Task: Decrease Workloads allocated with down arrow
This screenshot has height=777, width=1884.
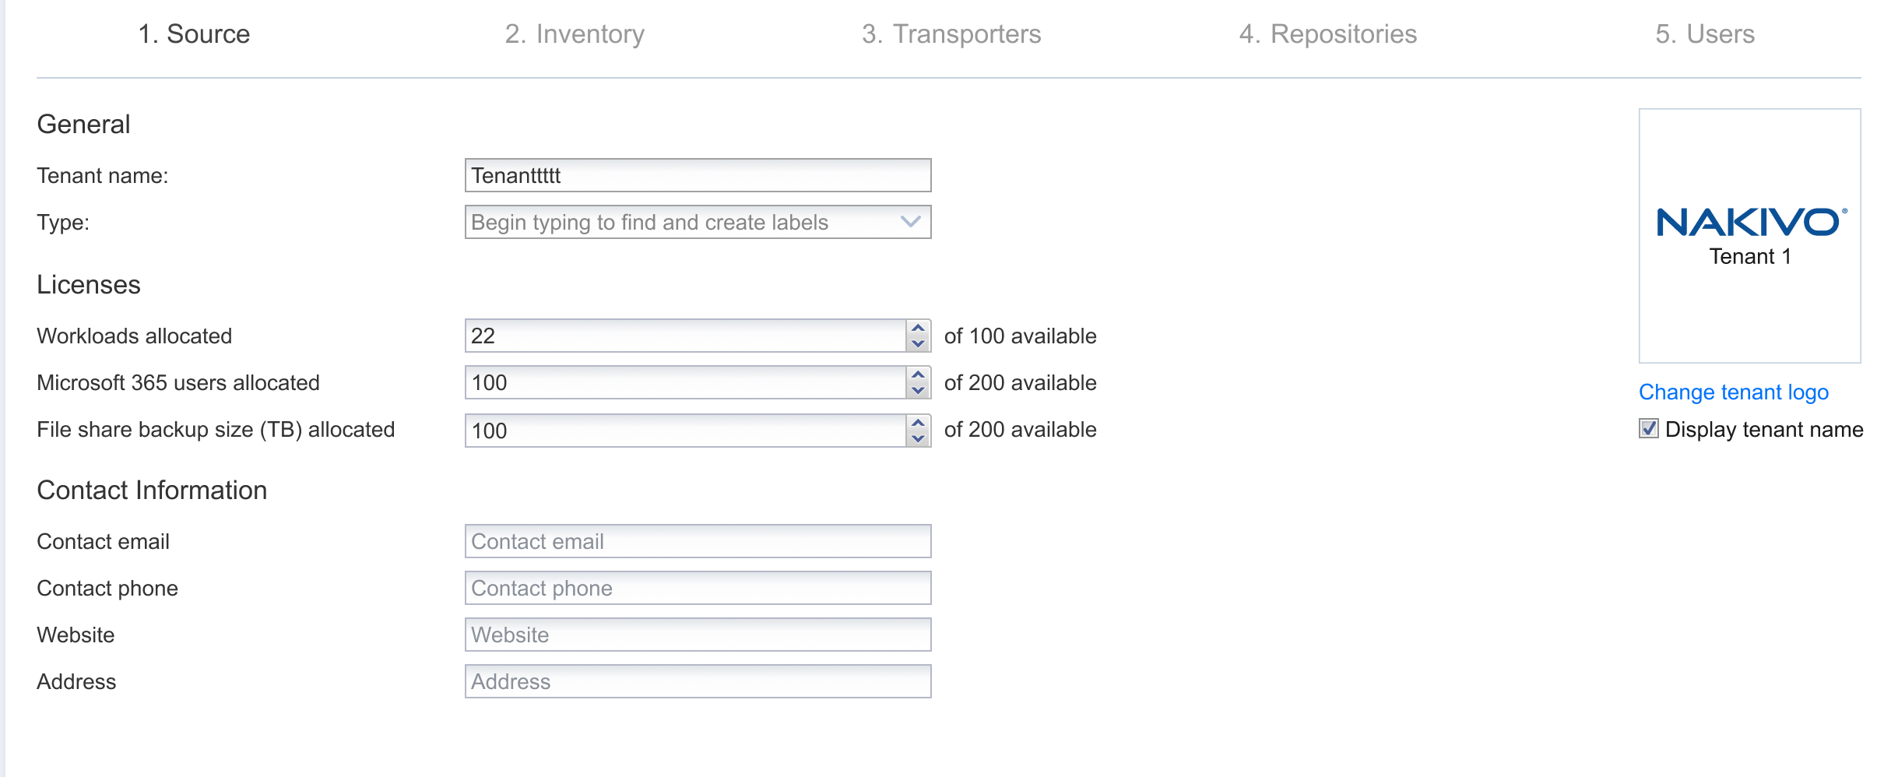Action: tap(918, 343)
